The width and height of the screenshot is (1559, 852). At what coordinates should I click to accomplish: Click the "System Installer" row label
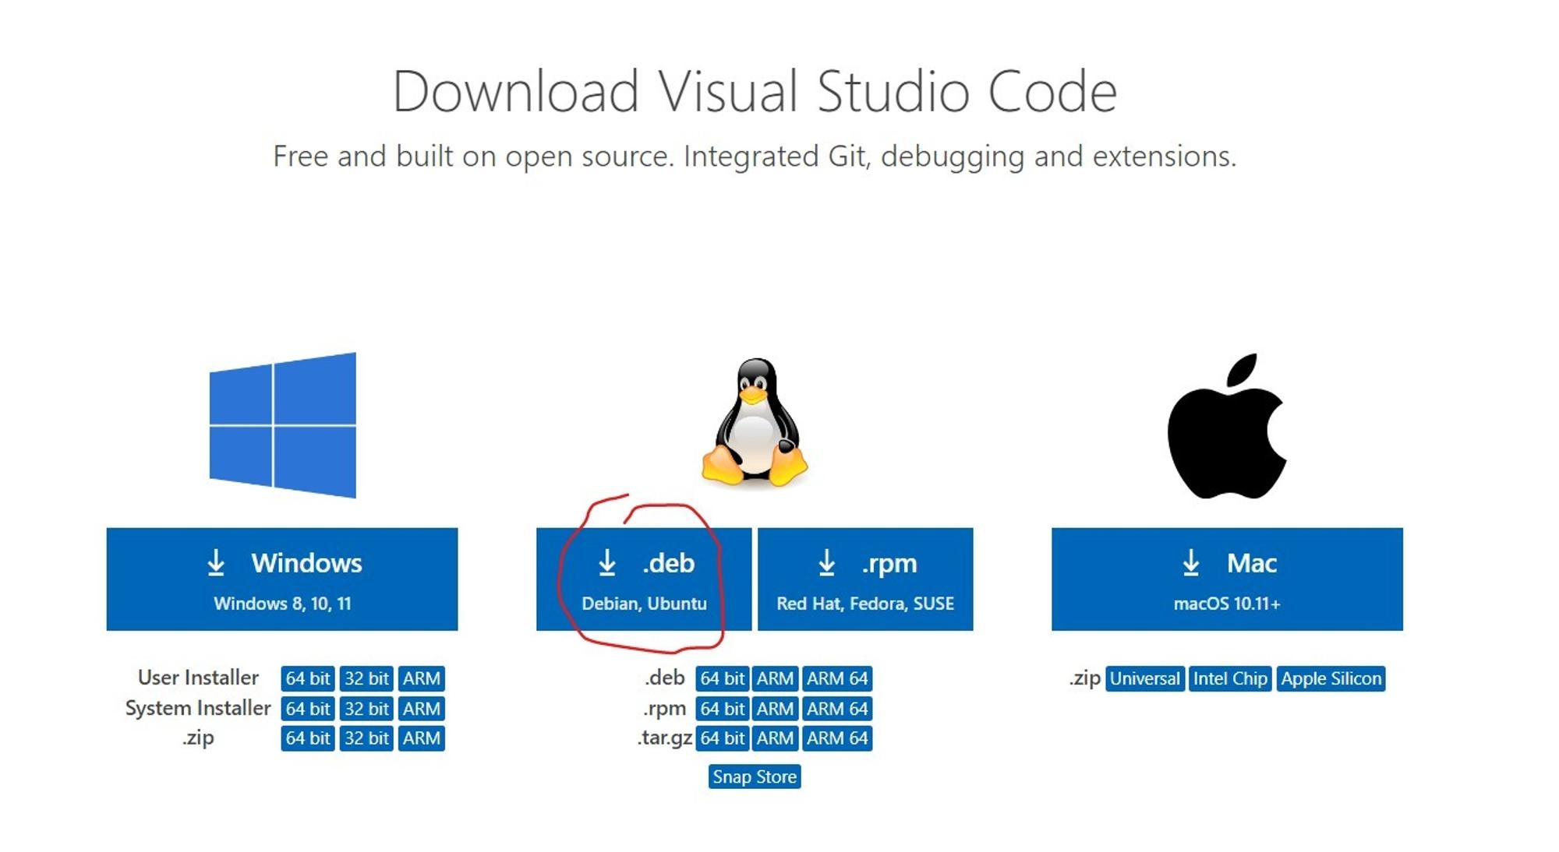[198, 708]
